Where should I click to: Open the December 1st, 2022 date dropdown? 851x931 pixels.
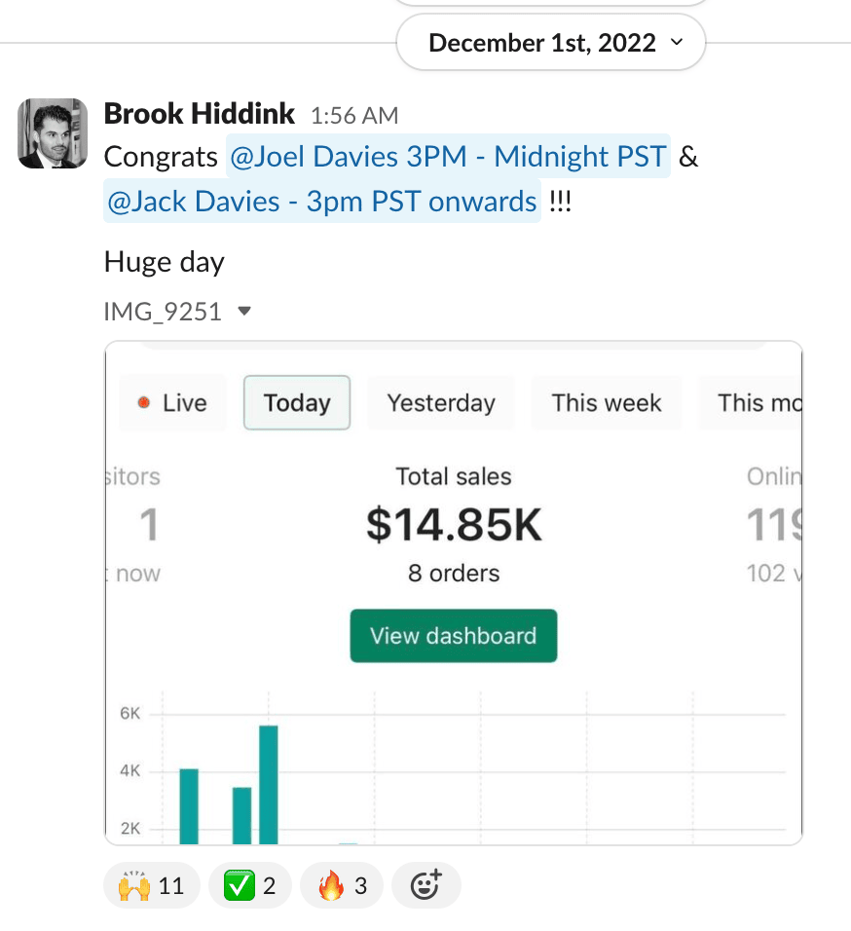[x=550, y=43]
